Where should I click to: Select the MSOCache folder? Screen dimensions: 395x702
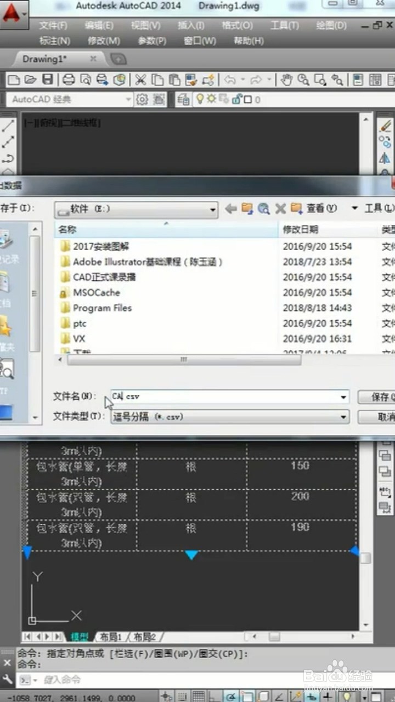(96, 292)
